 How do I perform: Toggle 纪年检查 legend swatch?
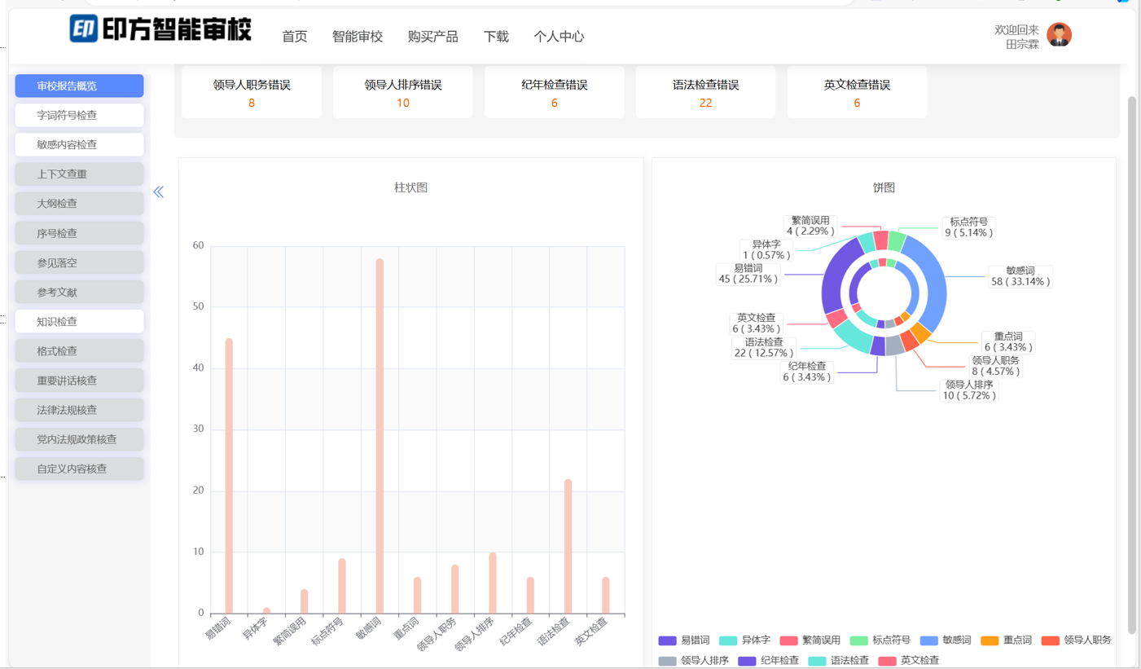[748, 661]
